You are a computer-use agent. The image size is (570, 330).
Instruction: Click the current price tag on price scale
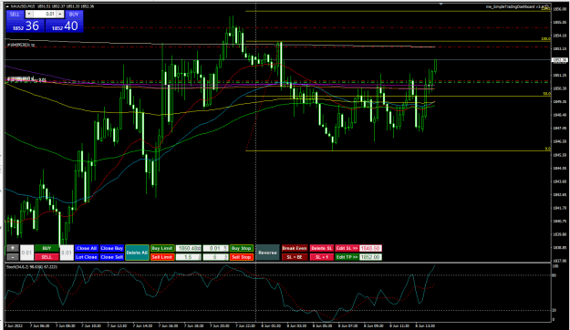point(560,60)
